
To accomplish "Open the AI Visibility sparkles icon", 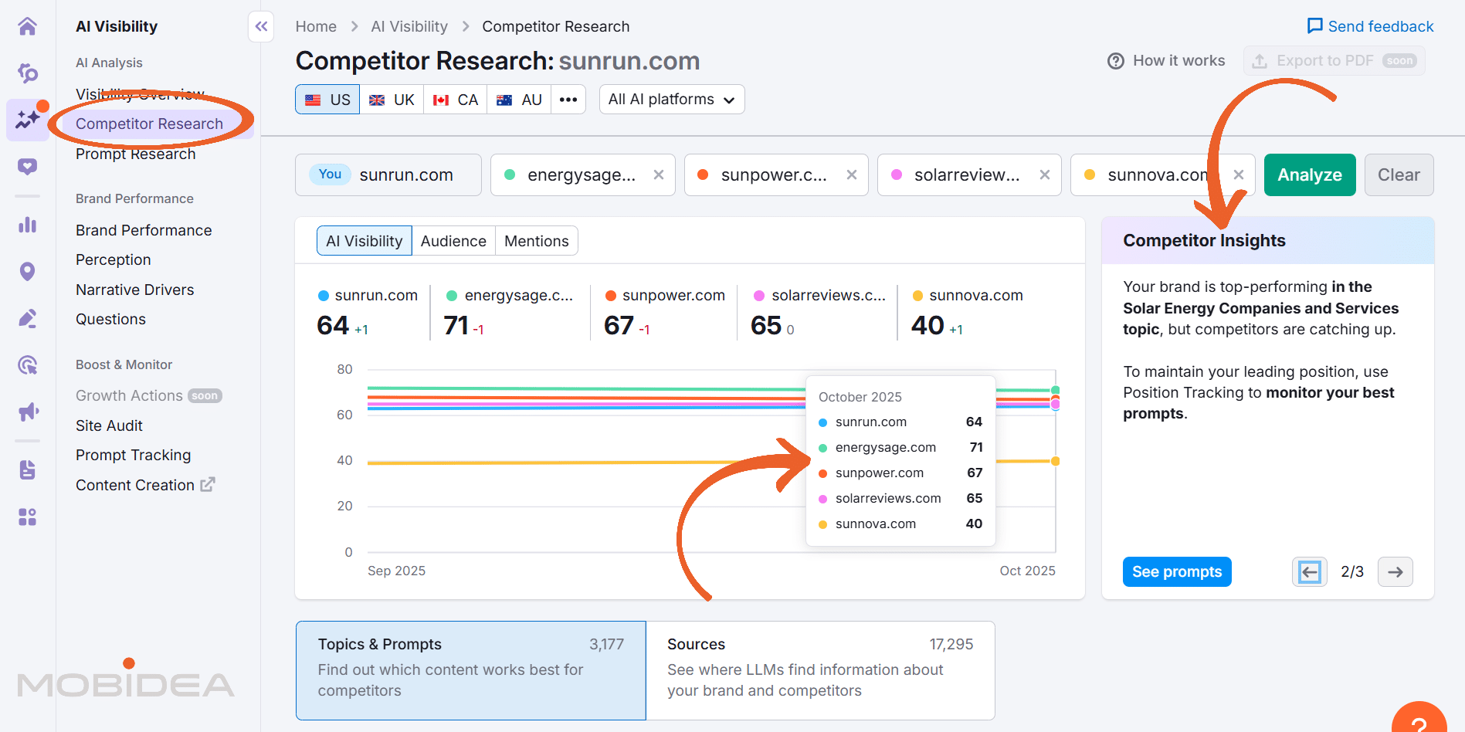I will (28, 120).
